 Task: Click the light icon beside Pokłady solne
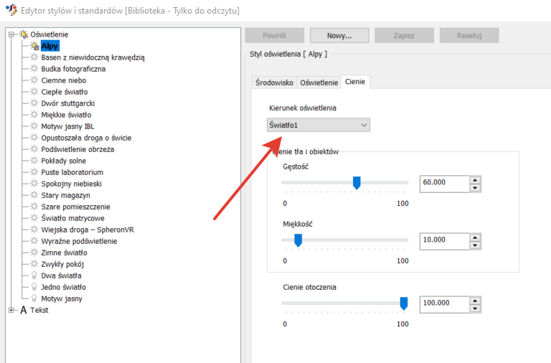pos(34,161)
